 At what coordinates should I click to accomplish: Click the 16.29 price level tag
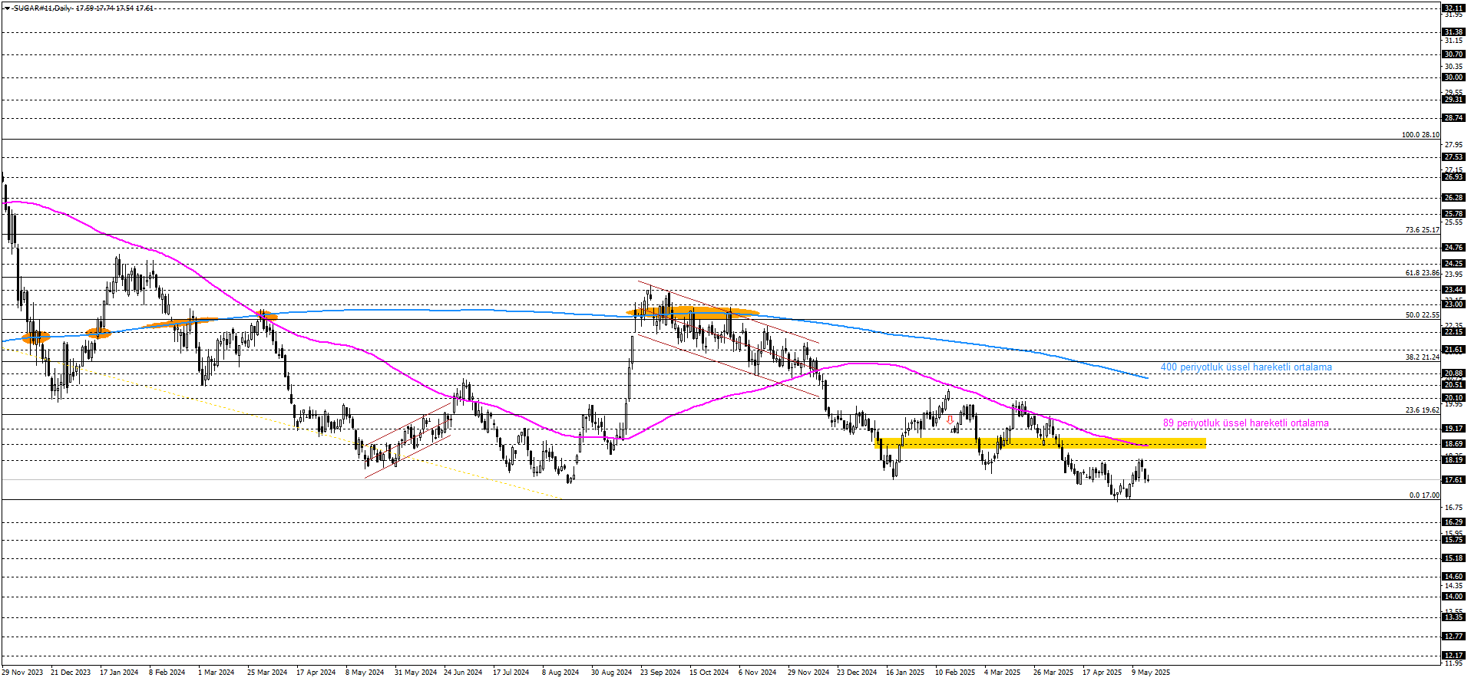click(1453, 522)
